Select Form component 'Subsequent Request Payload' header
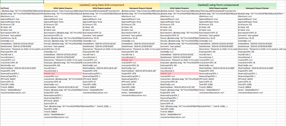Screen dimensions: 286x126 [x=257, y=8]
